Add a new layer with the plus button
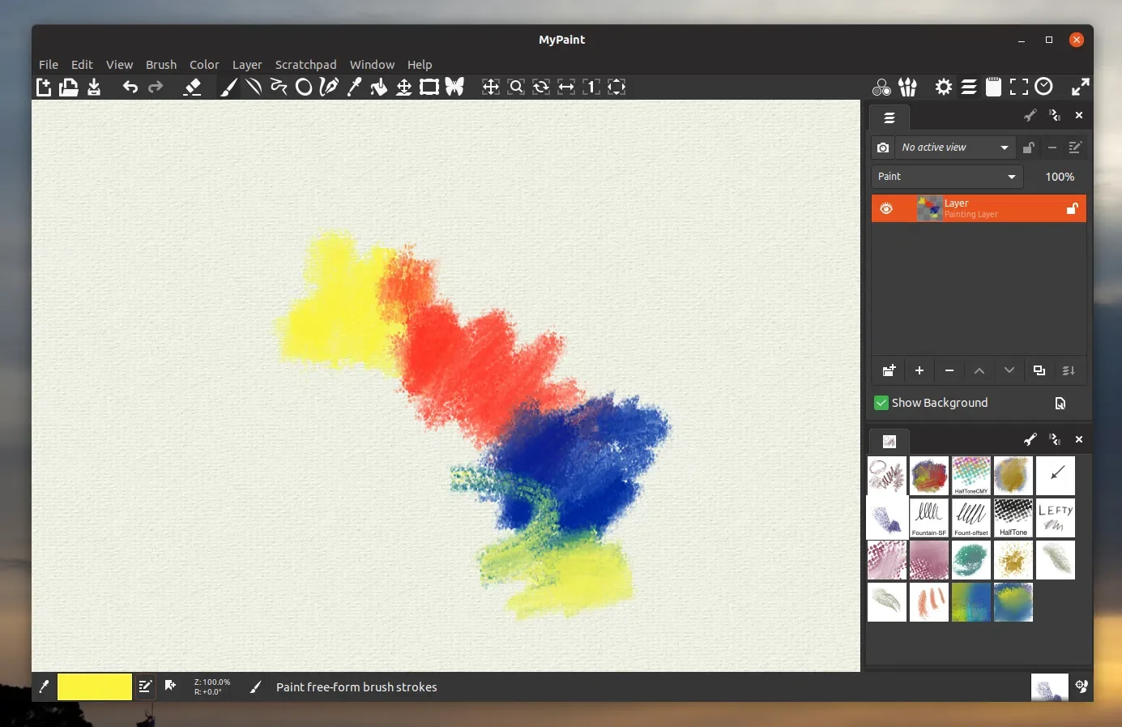The image size is (1122, 727). pos(919,370)
